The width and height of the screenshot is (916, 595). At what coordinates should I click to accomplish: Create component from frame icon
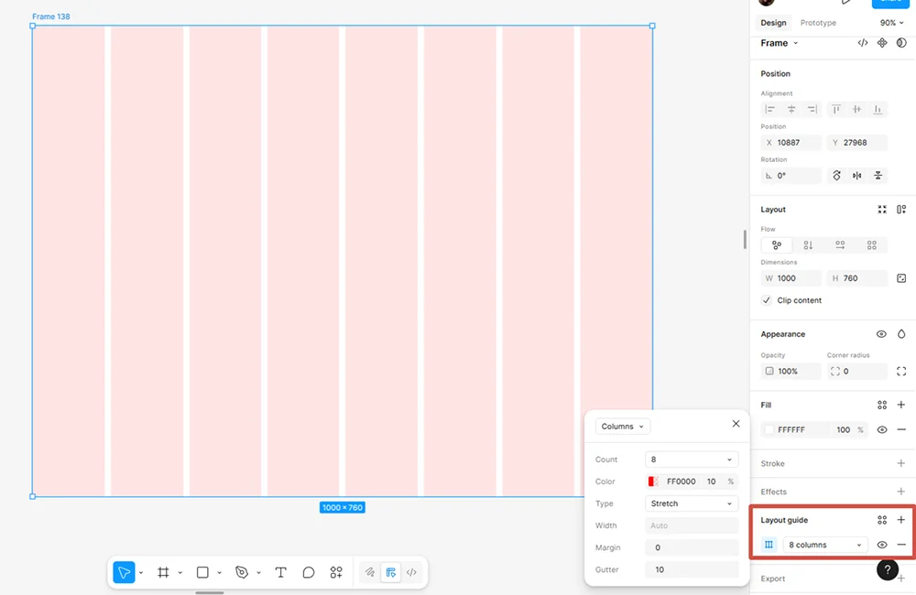click(882, 43)
